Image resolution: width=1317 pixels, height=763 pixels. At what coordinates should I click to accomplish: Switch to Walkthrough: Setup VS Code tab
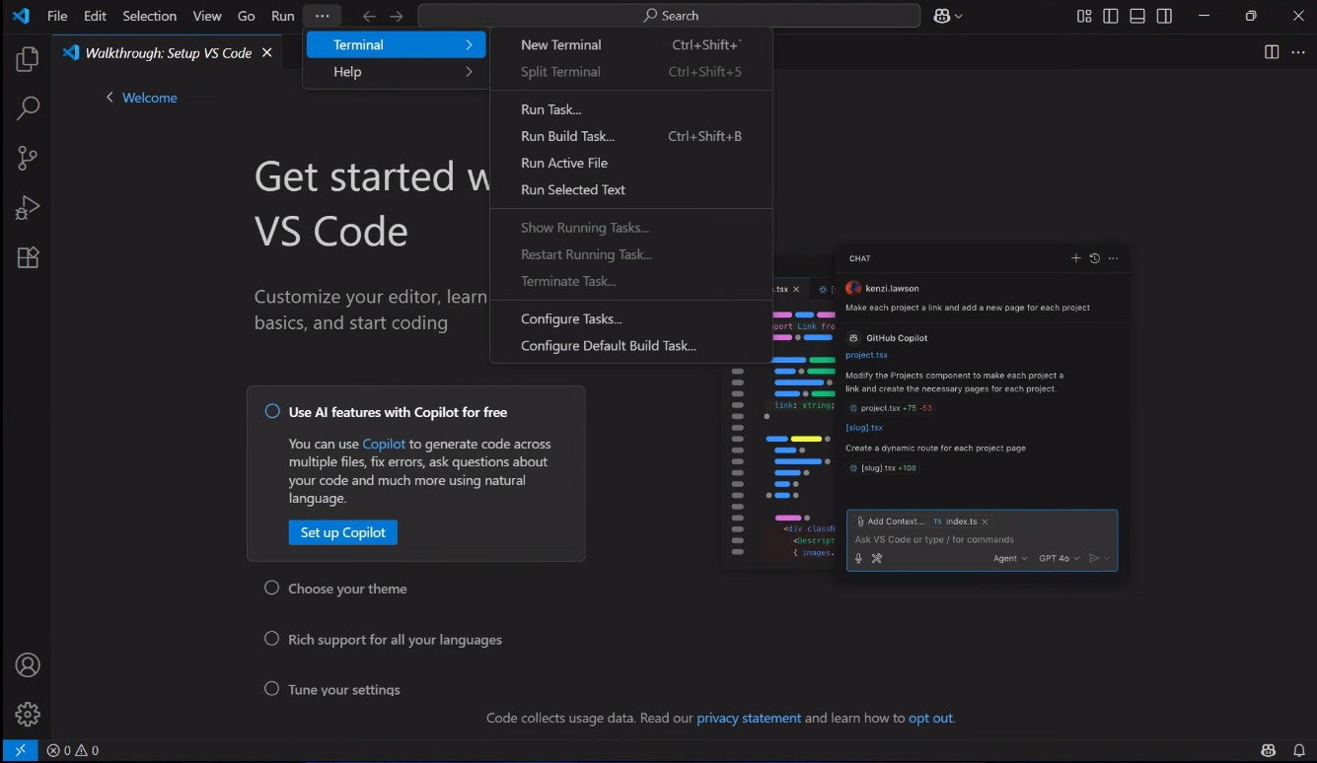click(168, 52)
